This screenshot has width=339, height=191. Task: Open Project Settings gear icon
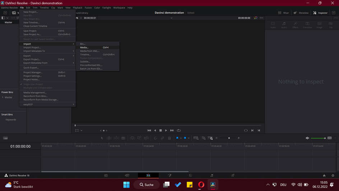click(333, 176)
